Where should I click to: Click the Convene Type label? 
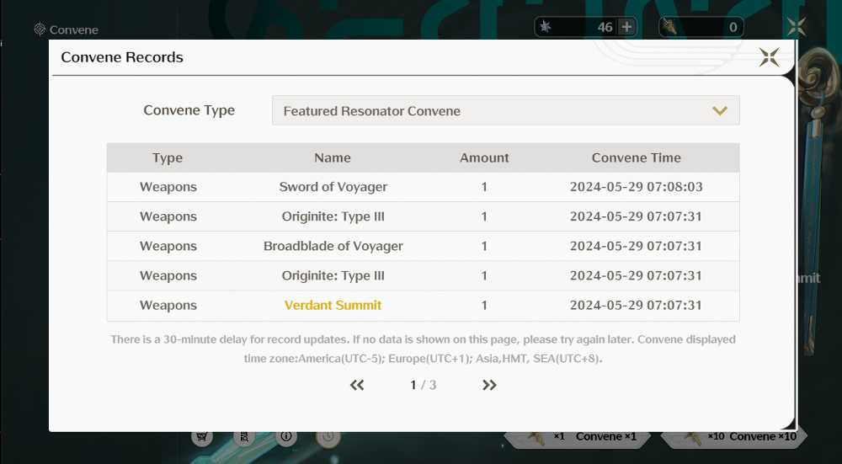tap(189, 110)
